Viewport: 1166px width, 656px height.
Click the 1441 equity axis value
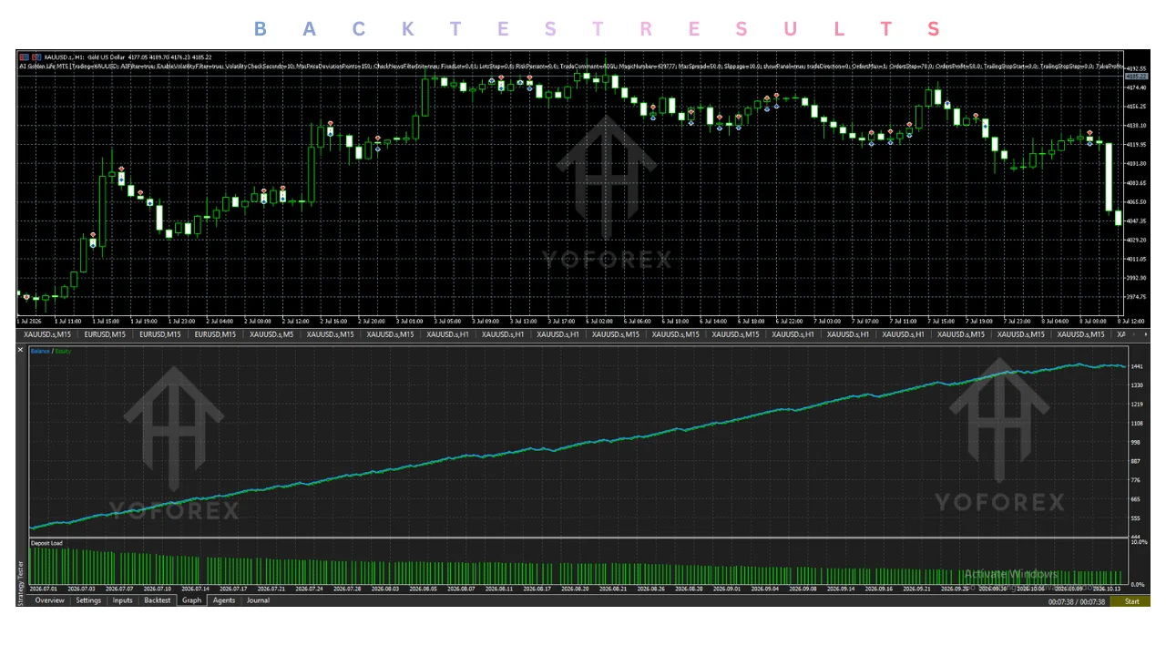(x=1136, y=366)
